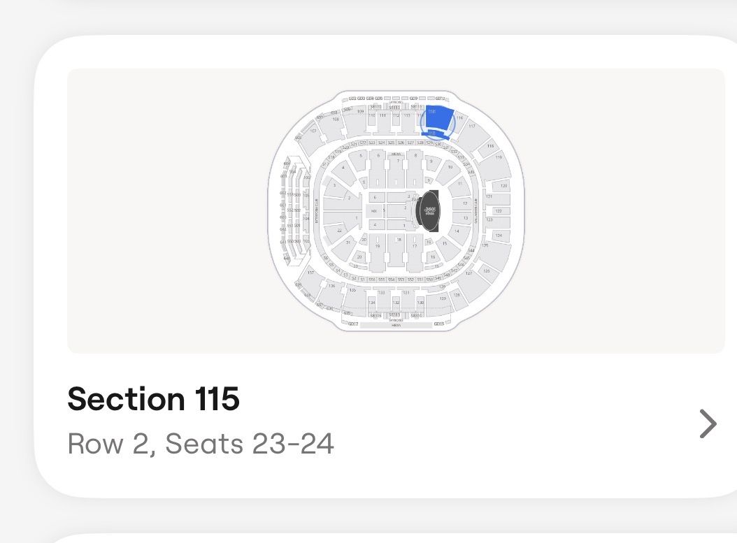Open the Section 115 ticket details chevron

click(708, 423)
